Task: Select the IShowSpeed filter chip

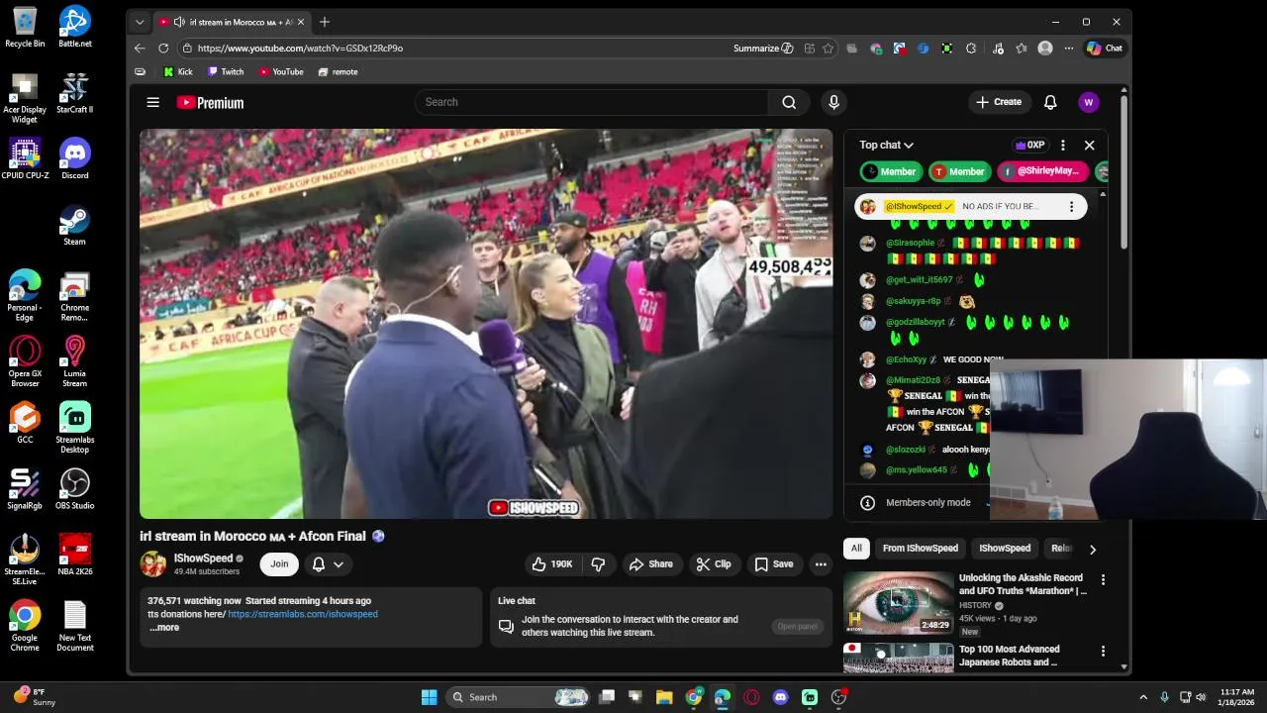Action: (x=1005, y=549)
